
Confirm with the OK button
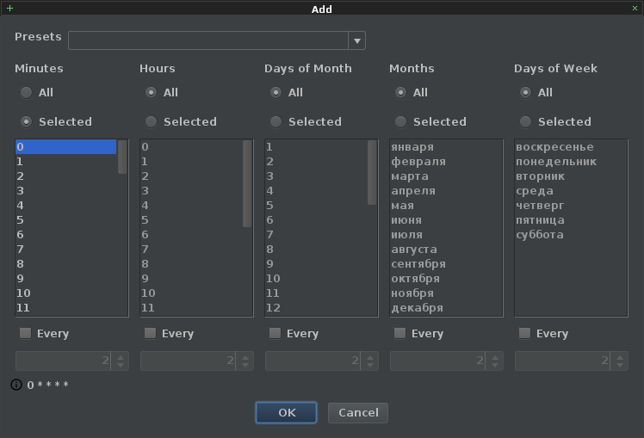(286, 412)
